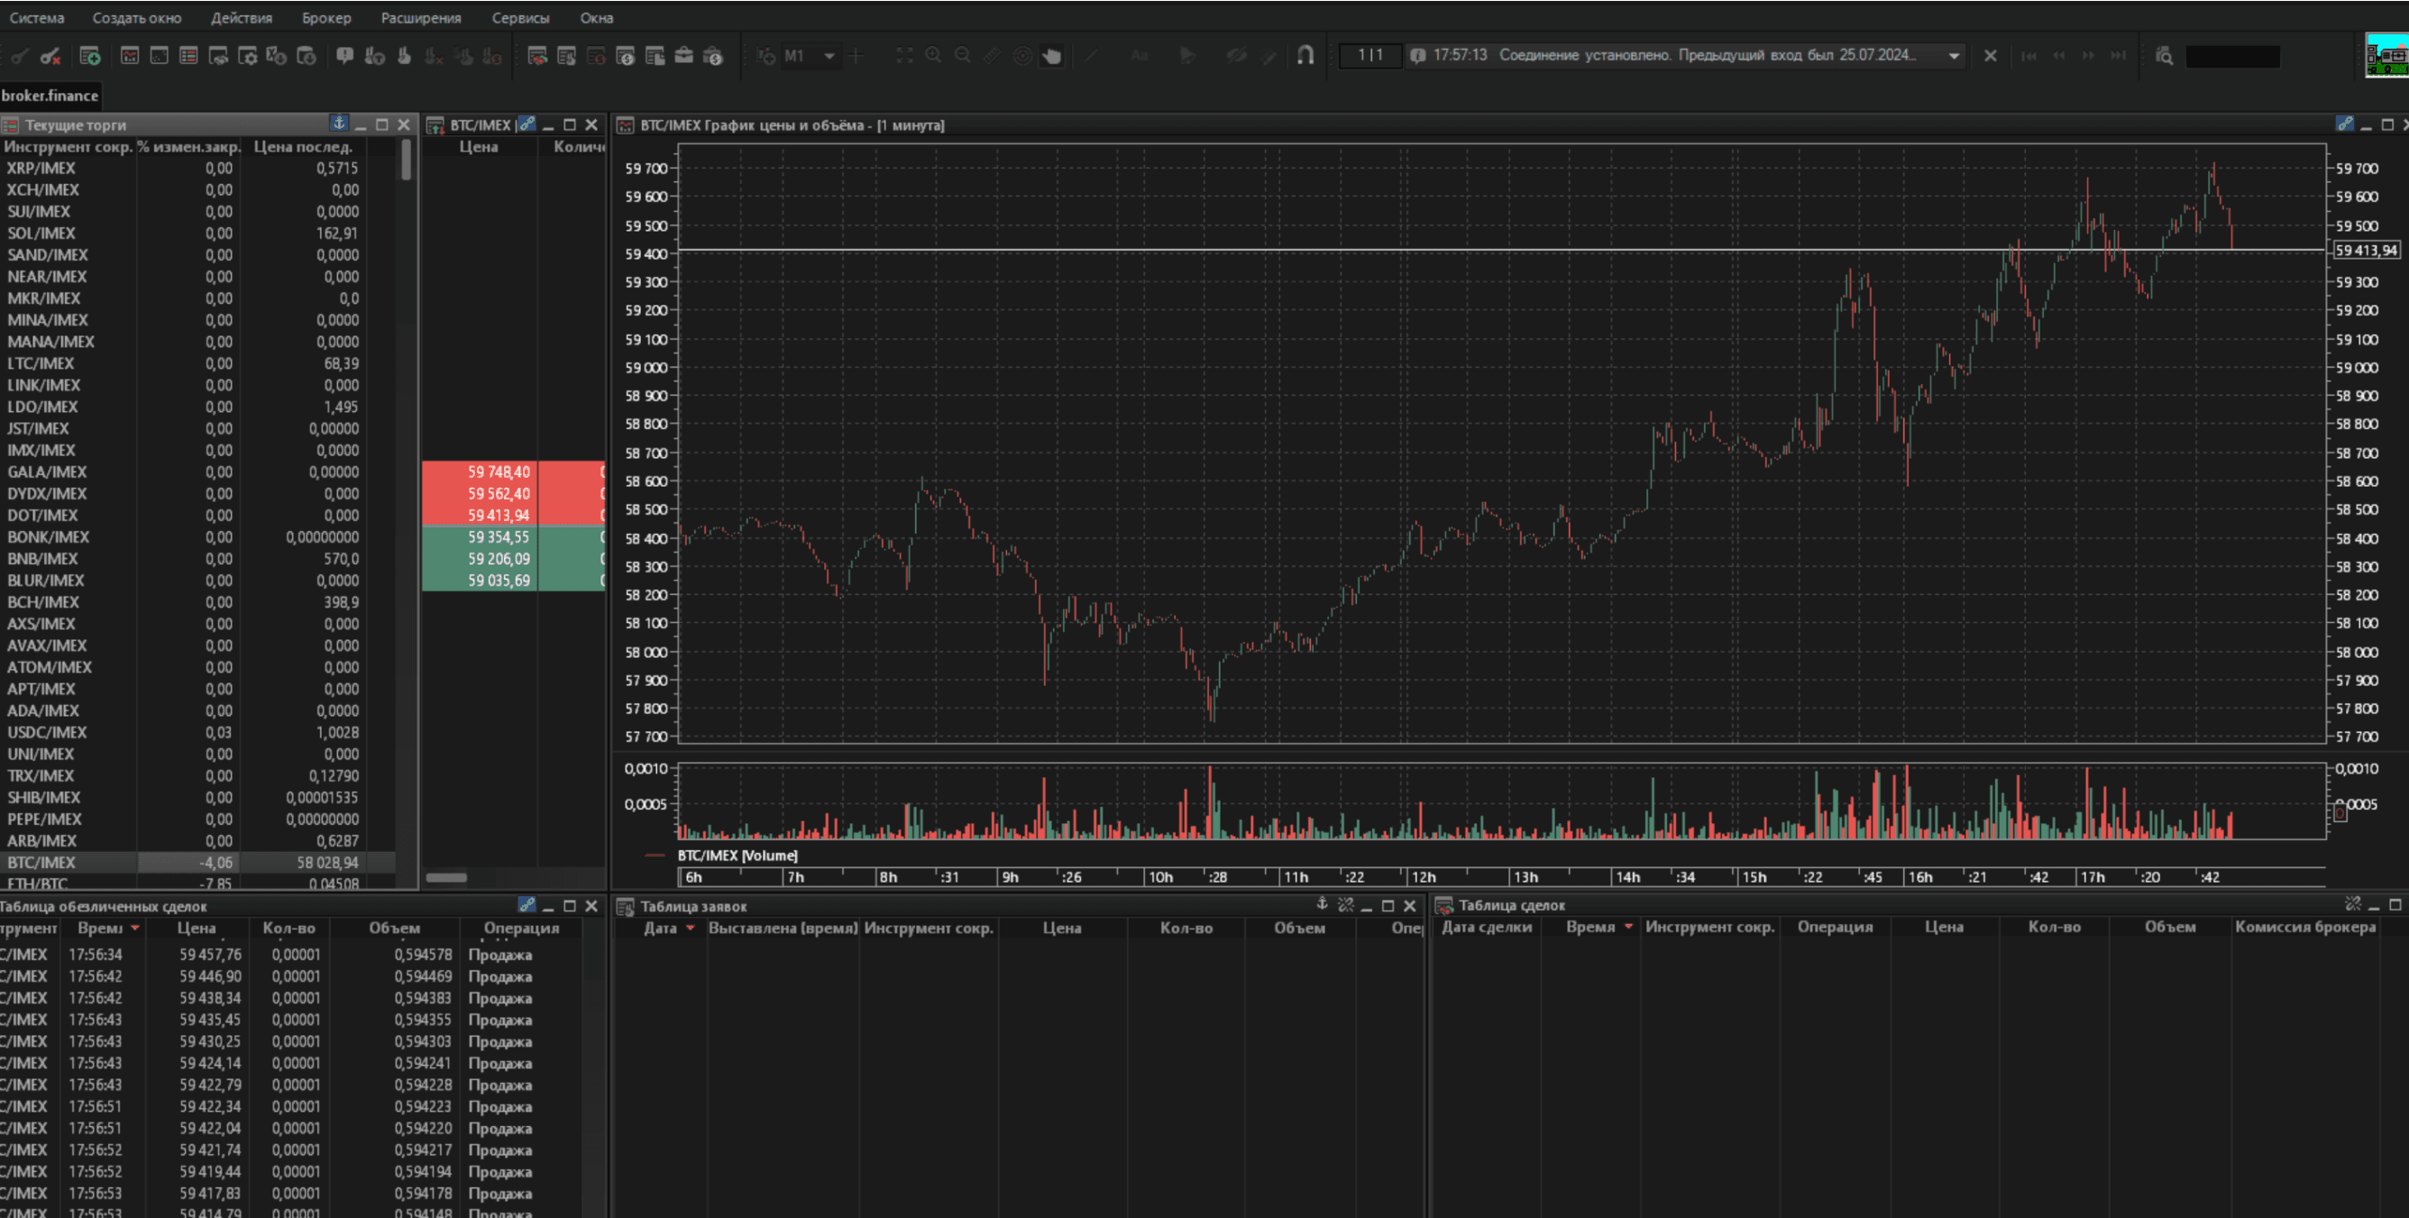The height and width of the screenshot is (1218, 2409).
Task: Click red BTC/IMEX [Volume] legend line
Action: (x=655, y=855)
